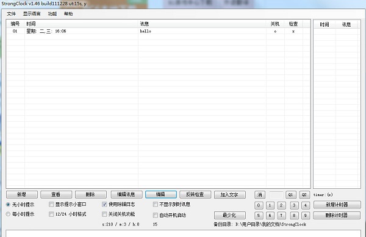Click the 新增 button

point(22,194)
